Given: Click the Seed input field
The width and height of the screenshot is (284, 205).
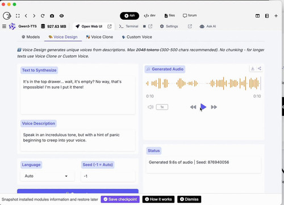Looking at the screenshot, I should [108, 176].
